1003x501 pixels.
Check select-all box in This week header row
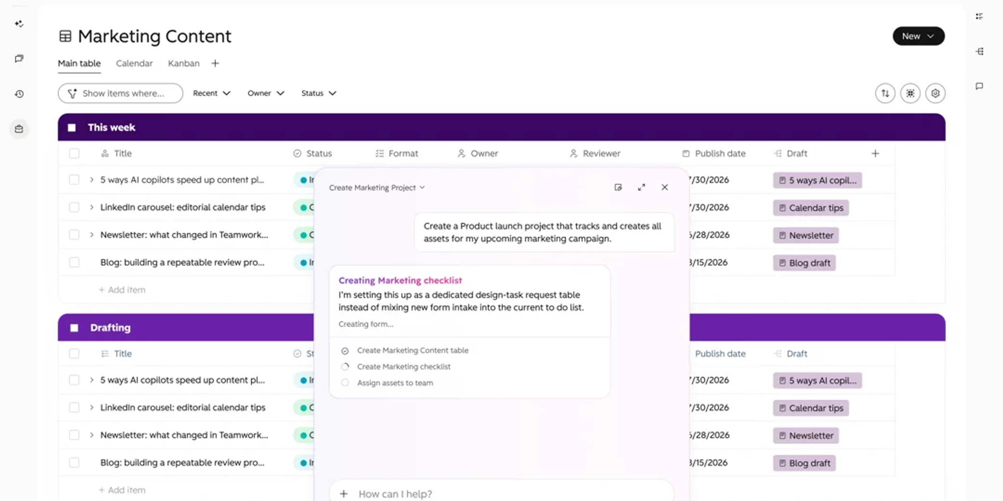point(74,154)
